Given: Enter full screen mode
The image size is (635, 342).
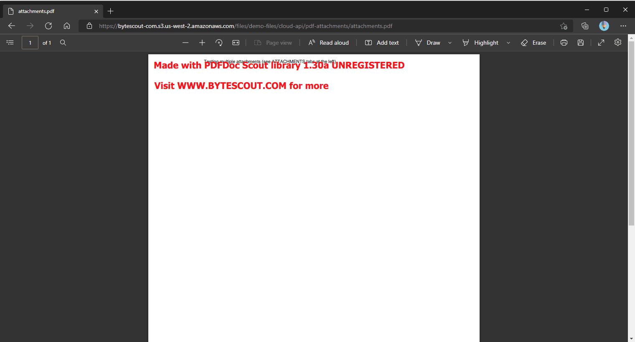Looking at the screenshot, I should click(x=601, y=43).
